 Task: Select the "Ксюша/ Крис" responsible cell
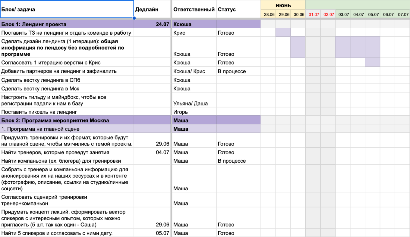194,71
